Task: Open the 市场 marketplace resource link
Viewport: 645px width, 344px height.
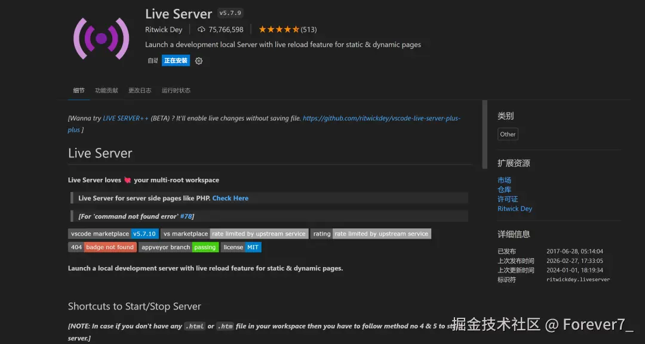Action: coord(504,180)
